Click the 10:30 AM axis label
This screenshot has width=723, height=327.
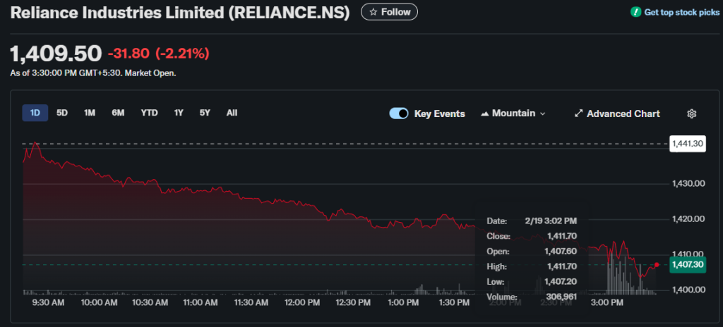[150, 302]
